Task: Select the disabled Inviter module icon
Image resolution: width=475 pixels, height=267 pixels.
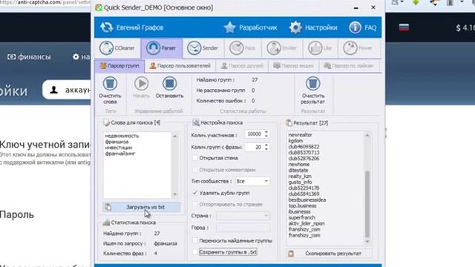Action: [x=274, y=47]
